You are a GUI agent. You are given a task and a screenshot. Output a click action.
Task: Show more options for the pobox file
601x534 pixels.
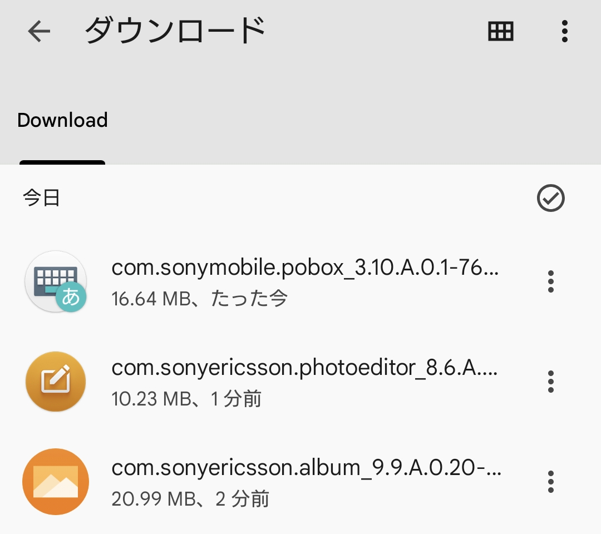551,281
